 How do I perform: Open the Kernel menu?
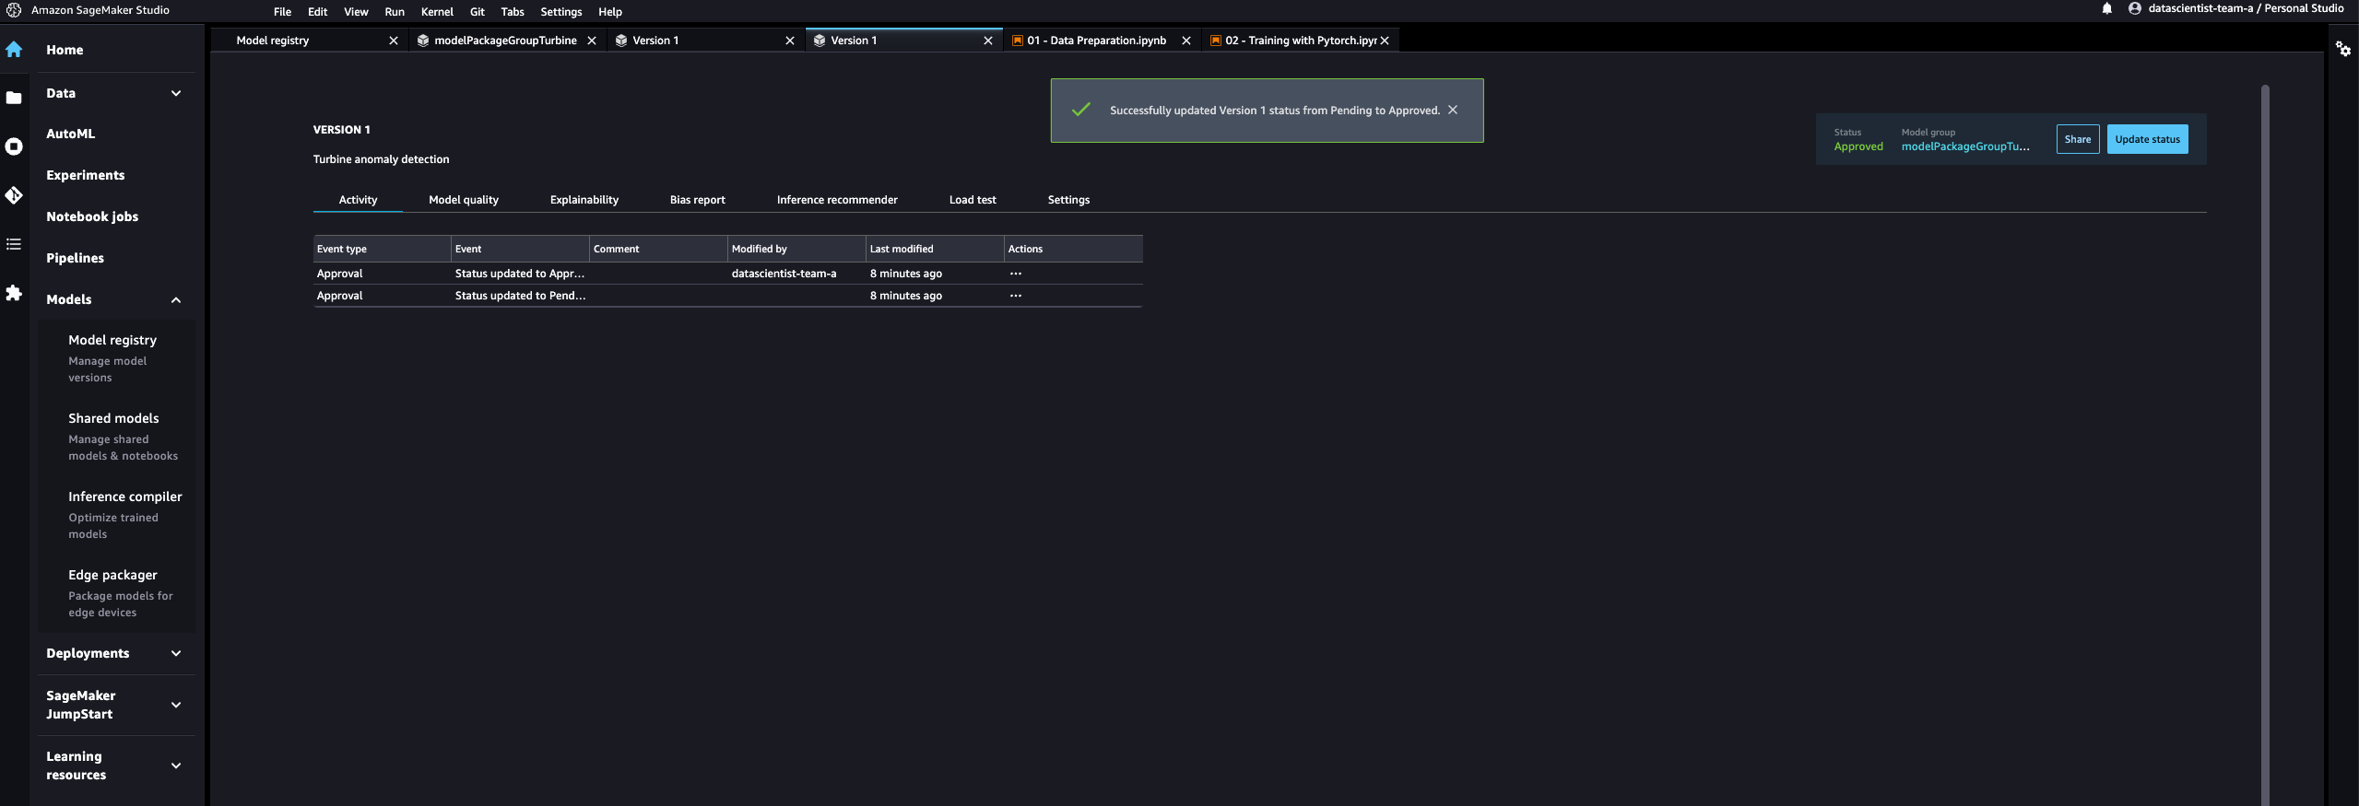point(437,12)
